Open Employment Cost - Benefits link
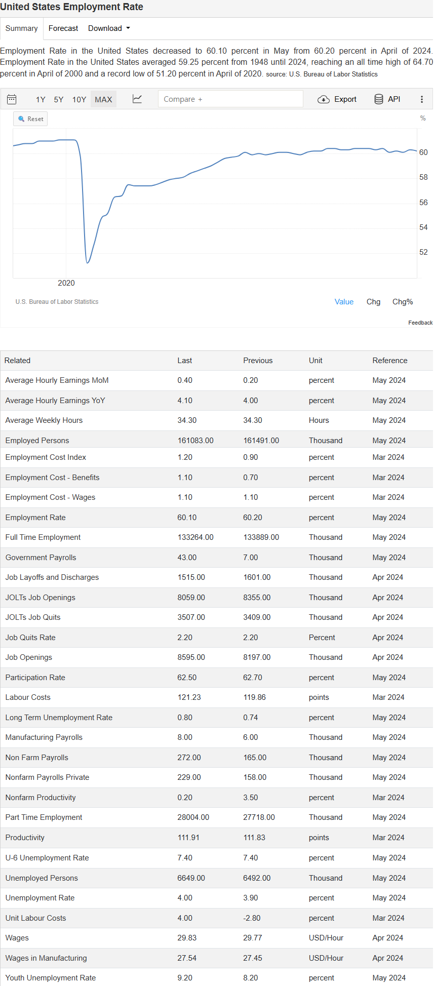 [x=52, y=478]
